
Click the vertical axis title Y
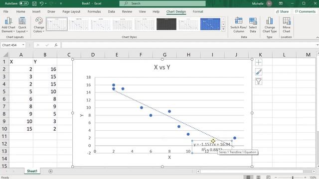(x=82, y=115)
